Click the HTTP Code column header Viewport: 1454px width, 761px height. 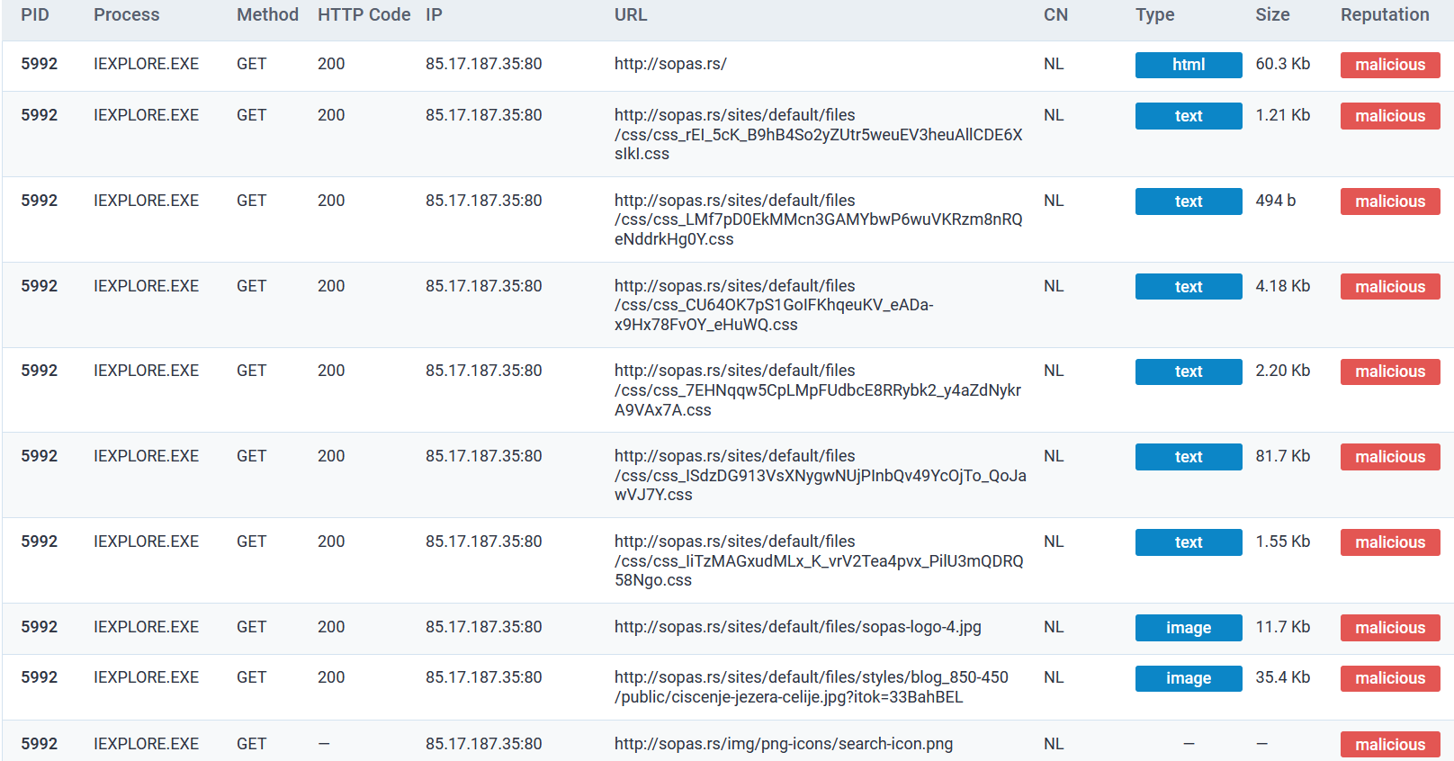pyautogui.click(x=363, y=14)
